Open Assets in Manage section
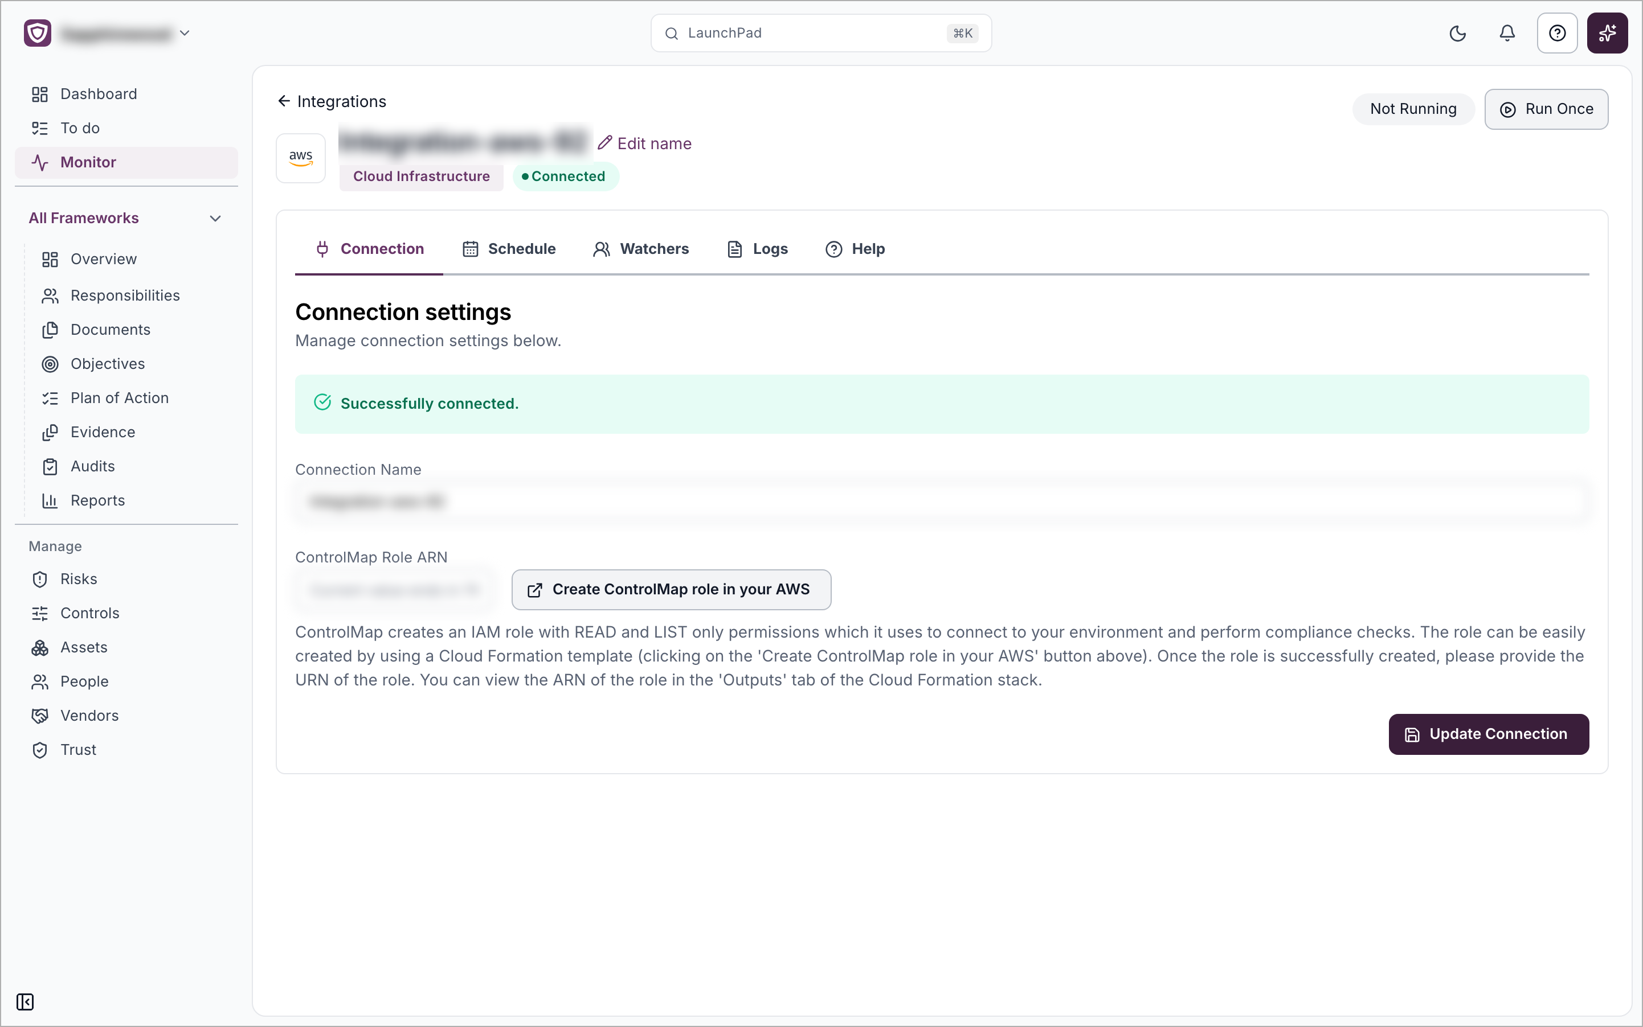The image size is (1643, 1027). pos(126,647)
